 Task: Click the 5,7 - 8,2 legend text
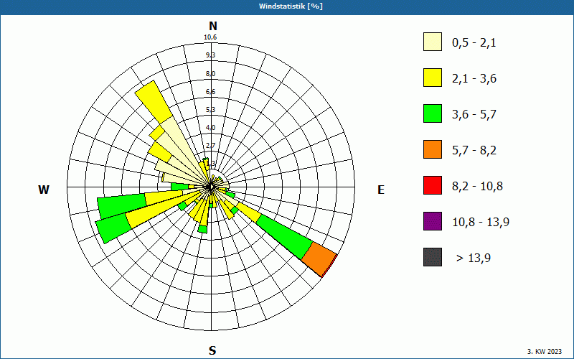click(474, 151)
